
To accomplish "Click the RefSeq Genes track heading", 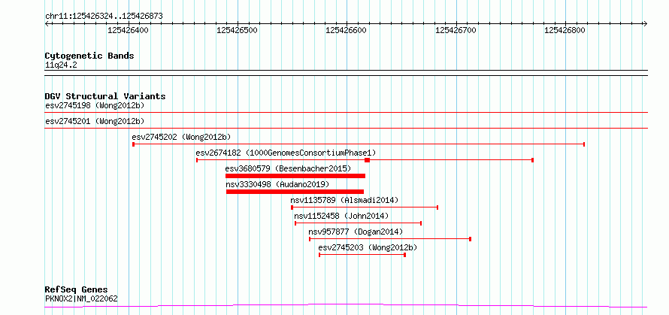I will point(76,290).
